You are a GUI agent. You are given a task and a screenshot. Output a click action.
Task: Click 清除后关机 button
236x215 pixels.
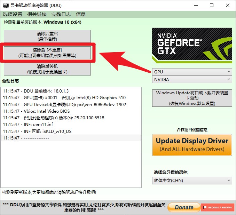pyautogui.click(x=47, y=69)
